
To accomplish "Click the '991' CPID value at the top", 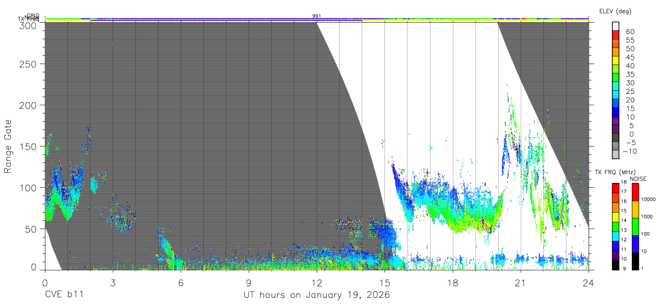I will click(317, 16).
